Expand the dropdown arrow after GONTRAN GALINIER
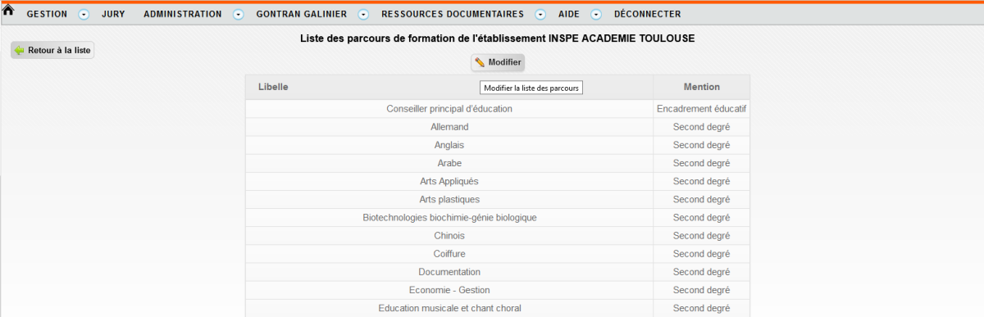 [x=363, y=15]
